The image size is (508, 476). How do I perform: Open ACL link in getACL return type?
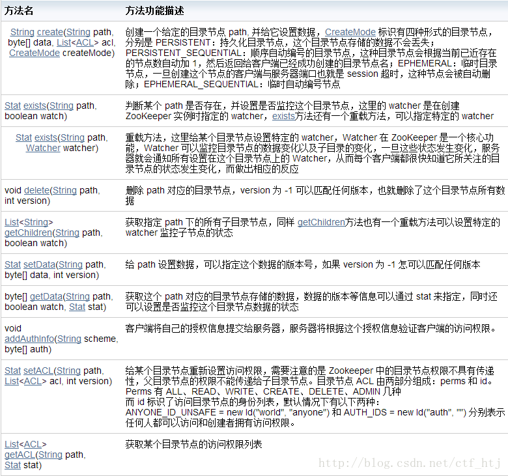pos(33,444)
